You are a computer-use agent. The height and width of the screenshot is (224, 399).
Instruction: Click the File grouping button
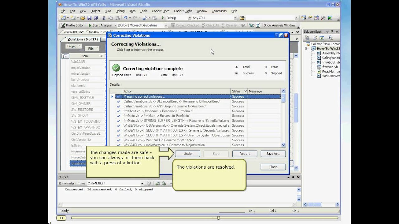(92, 49)
